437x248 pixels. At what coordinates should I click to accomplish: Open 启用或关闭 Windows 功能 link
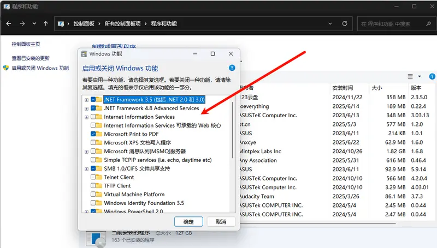[40, 68]
